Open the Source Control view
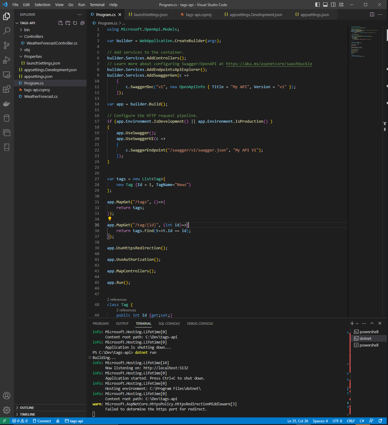The image size is (388, 425). (x=7, y=45)
